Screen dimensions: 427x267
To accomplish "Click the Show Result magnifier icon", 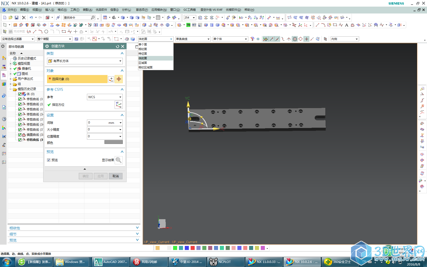I will point(119,160).
